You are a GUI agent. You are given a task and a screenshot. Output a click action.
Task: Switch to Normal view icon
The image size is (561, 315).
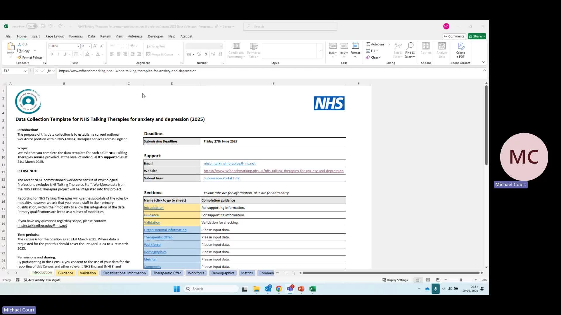click(x=418, y=280)
